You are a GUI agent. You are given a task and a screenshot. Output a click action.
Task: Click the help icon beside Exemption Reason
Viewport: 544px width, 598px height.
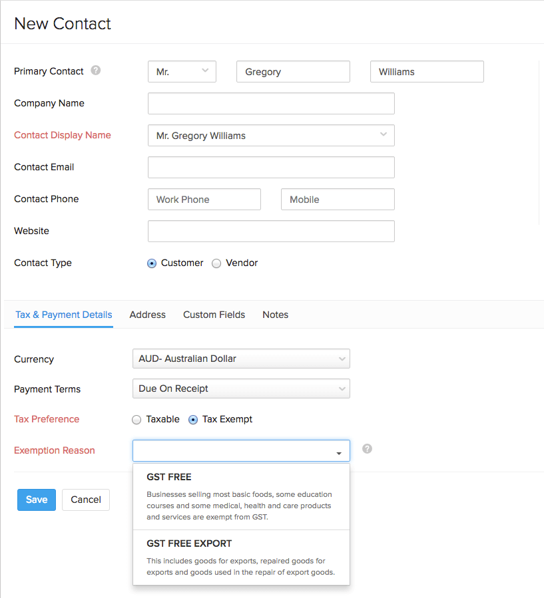(367, 449)
